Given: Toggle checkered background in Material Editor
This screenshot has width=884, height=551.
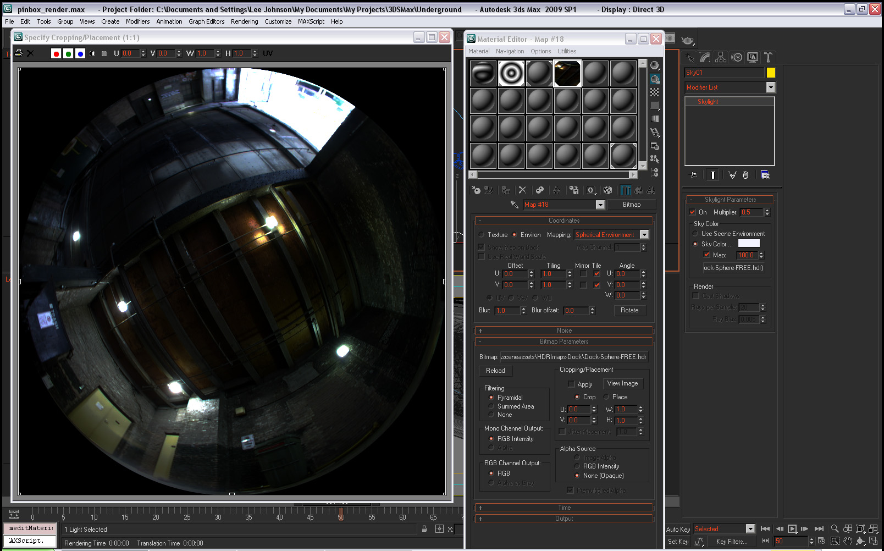Looking at the screenshot, I should pos(654,92).
